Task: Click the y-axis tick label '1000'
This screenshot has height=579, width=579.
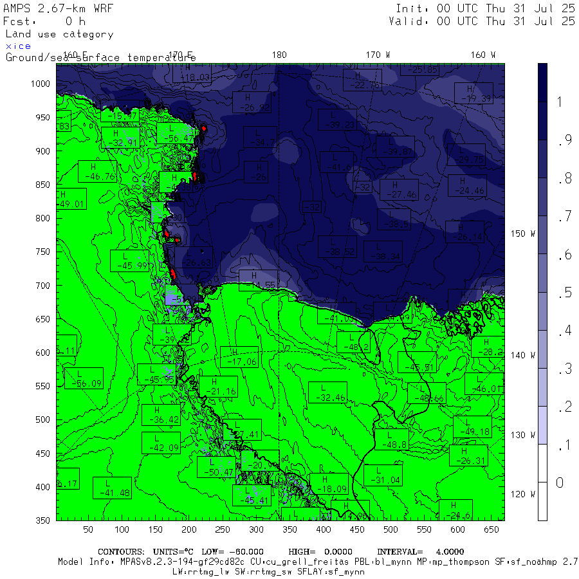Action: (x=41, y=84)
